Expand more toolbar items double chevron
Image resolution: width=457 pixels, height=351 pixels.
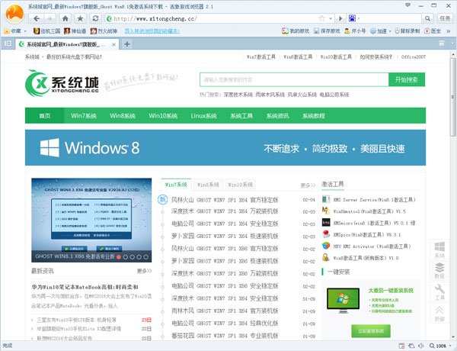click(449, 31)
